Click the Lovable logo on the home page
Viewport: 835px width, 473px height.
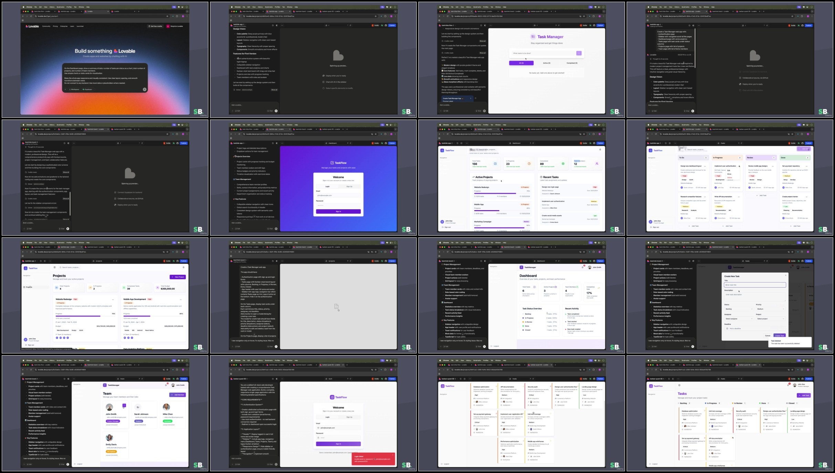[32, 26]
